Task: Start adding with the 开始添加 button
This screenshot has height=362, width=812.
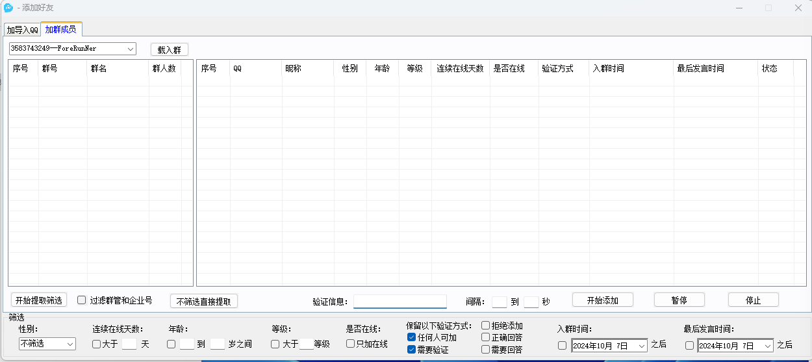Action: click(x=602, y=300)
